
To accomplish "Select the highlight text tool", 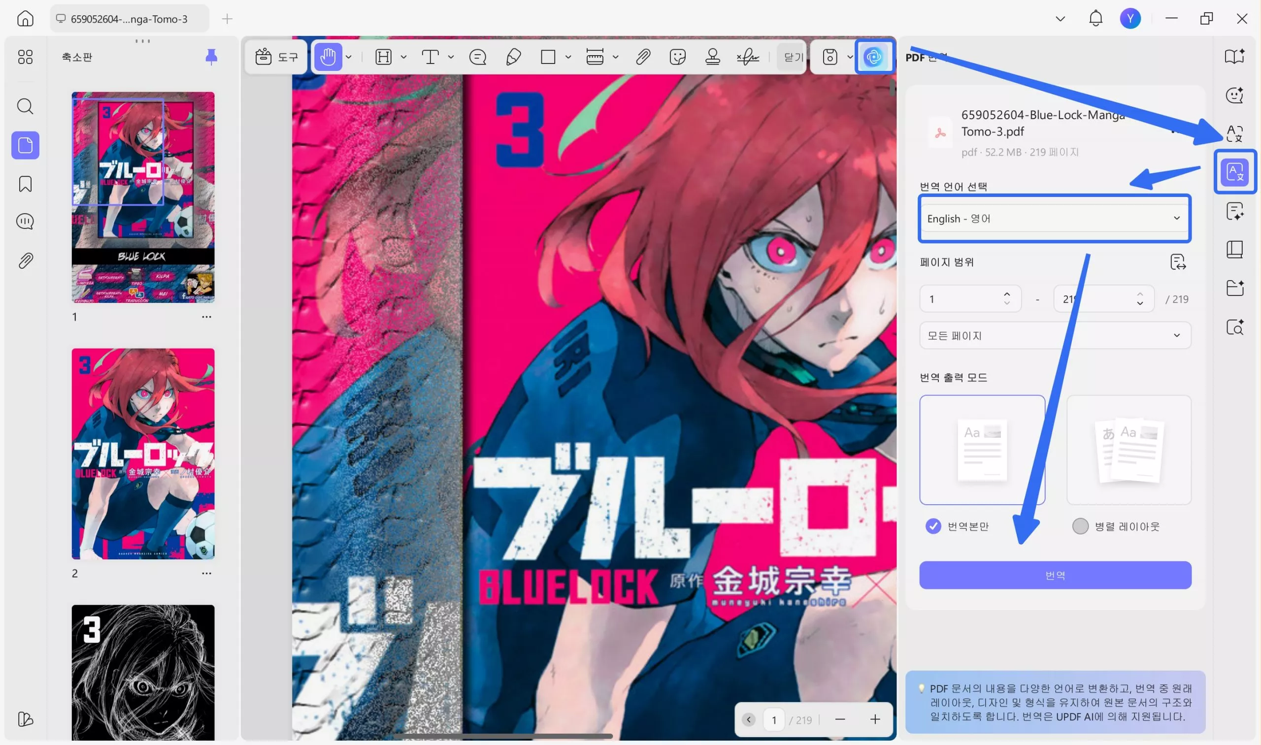I will point(384,57).
